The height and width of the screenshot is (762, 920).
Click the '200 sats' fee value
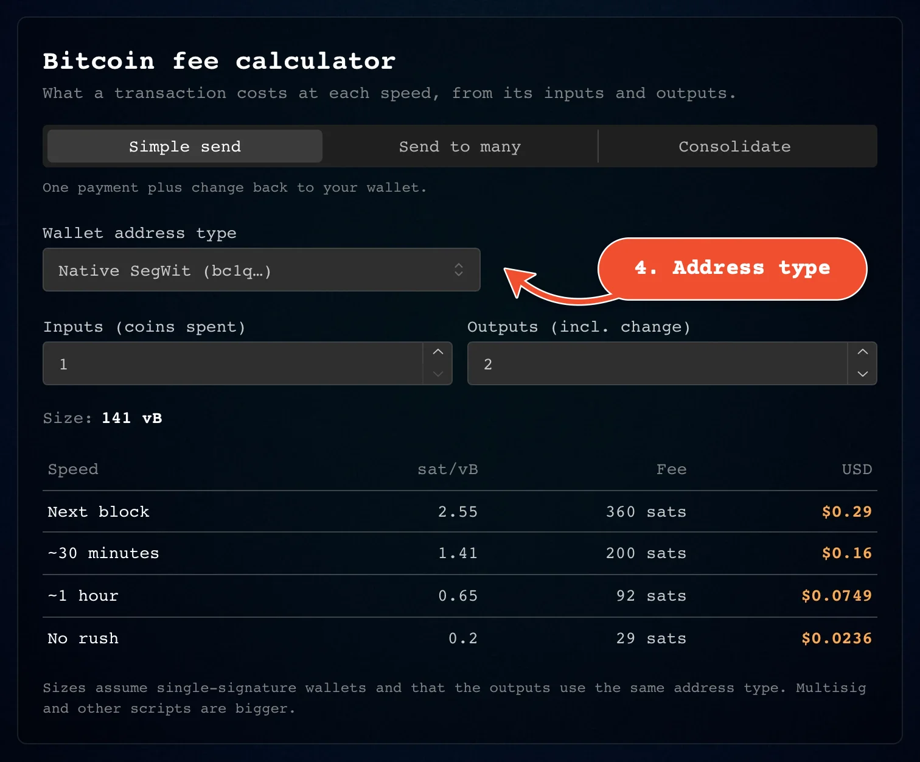tap(646, 553)
